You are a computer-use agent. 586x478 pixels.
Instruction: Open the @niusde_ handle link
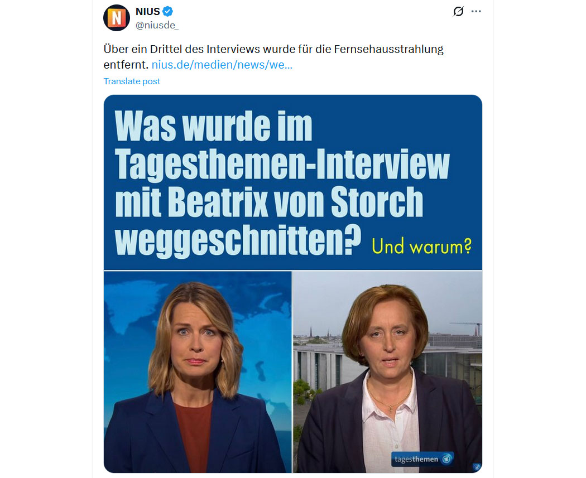pyautogui.click(x=157, y=25)
